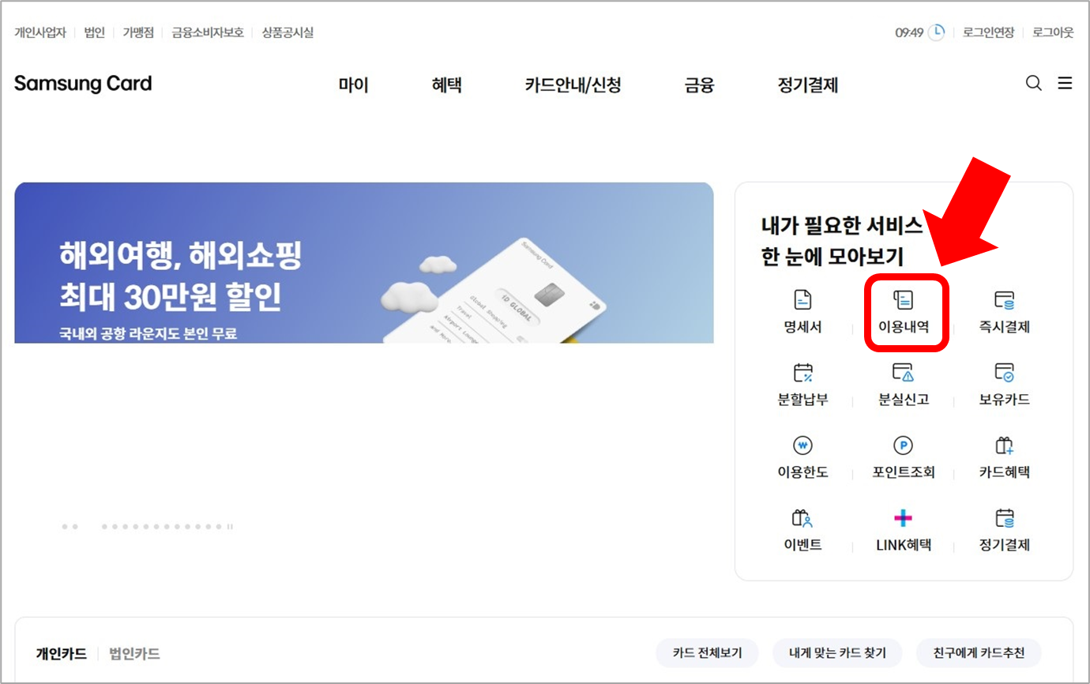Click the search magnifier icon
Screen dimensions: 1090x684
click(x=1033, y=83)
